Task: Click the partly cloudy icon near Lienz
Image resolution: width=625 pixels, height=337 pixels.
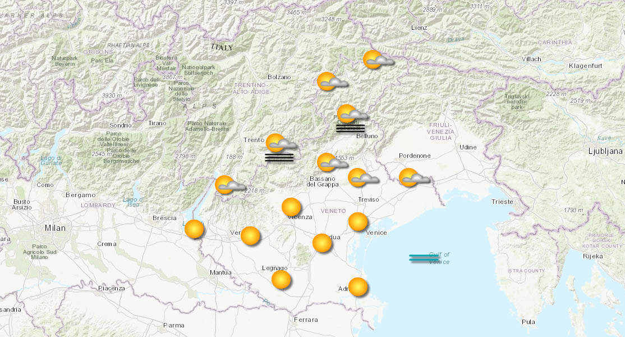Action: (376, 60)
